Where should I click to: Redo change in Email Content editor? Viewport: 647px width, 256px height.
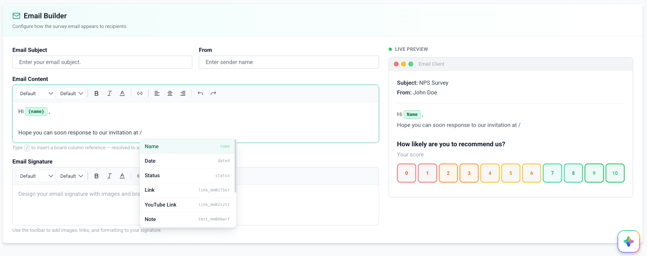pyautogui.click(x=213, y=93)
